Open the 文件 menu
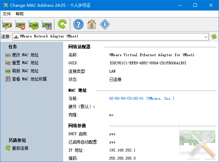This screenshot has height=162, width=219. tap(7, 14)
